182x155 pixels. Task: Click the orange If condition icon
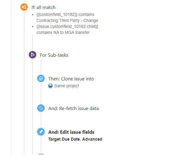[x=24, y=7]
